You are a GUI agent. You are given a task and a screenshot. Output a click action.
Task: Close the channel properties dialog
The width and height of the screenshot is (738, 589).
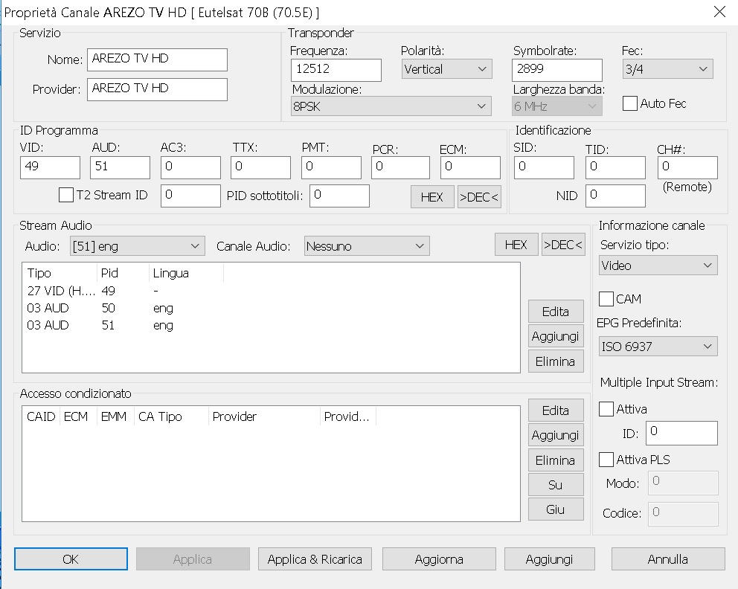tap(719, 12)
